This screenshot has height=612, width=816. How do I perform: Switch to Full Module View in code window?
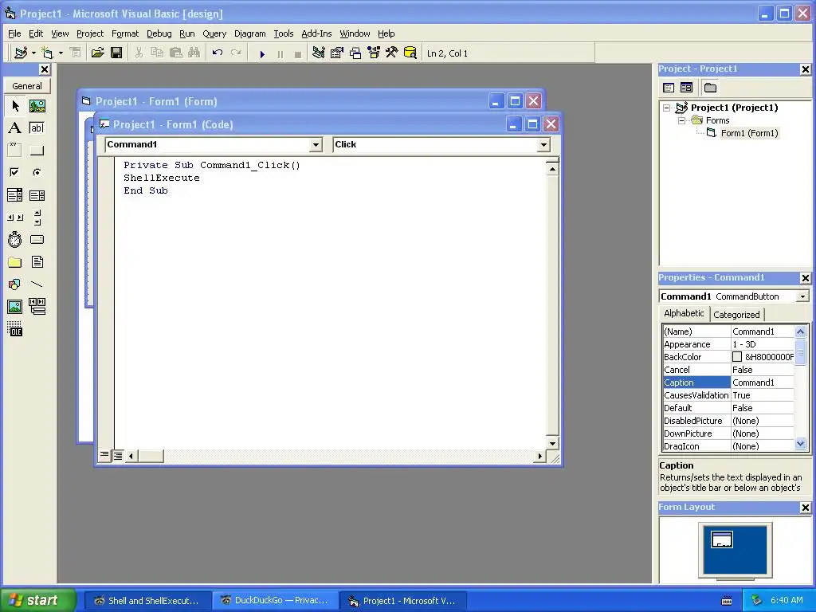click(118, 456)
